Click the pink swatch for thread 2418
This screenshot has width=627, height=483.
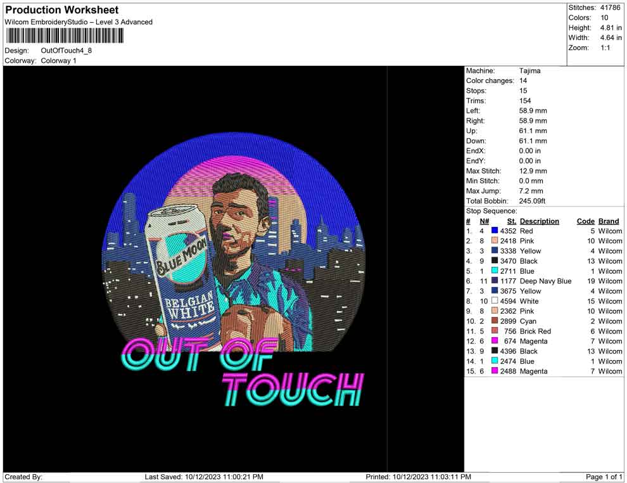(x=495, y=240)
